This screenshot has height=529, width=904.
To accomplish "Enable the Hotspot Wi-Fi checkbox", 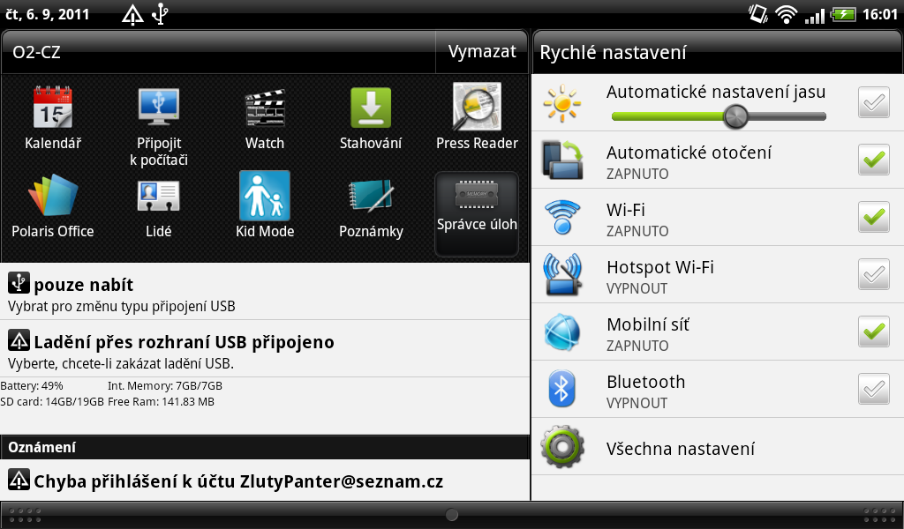I will pyautogui.click(x=873, y=274).
